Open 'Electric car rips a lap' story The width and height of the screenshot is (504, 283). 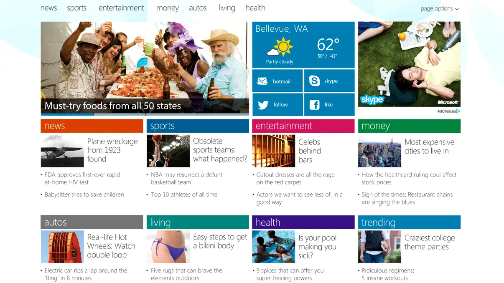pos(86,274)
